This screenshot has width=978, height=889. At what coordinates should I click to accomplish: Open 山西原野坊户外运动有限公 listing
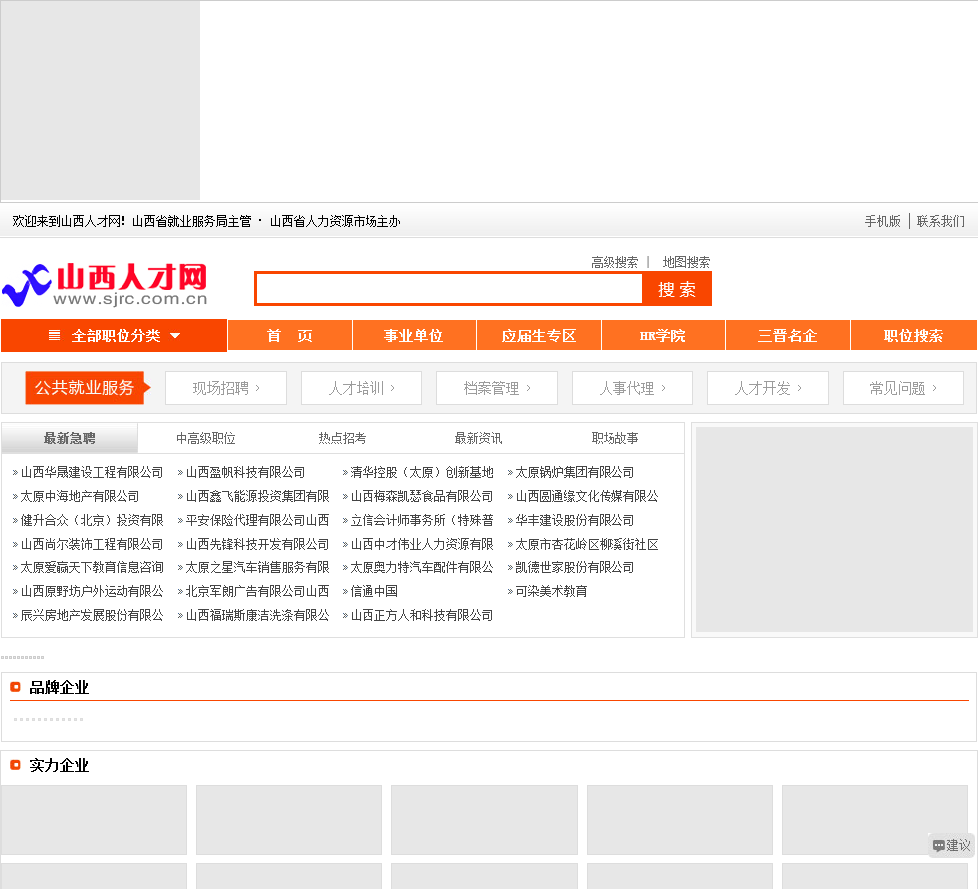click(x=92, y=591)
